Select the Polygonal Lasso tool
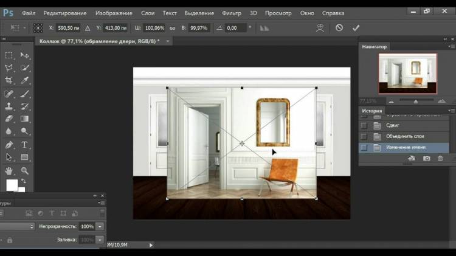Image resolution: width=456 pixels, height=256 pixels. click(x=9, y=67)
